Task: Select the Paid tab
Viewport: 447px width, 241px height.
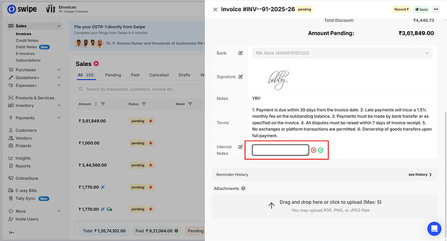Action: click(135, 75)
